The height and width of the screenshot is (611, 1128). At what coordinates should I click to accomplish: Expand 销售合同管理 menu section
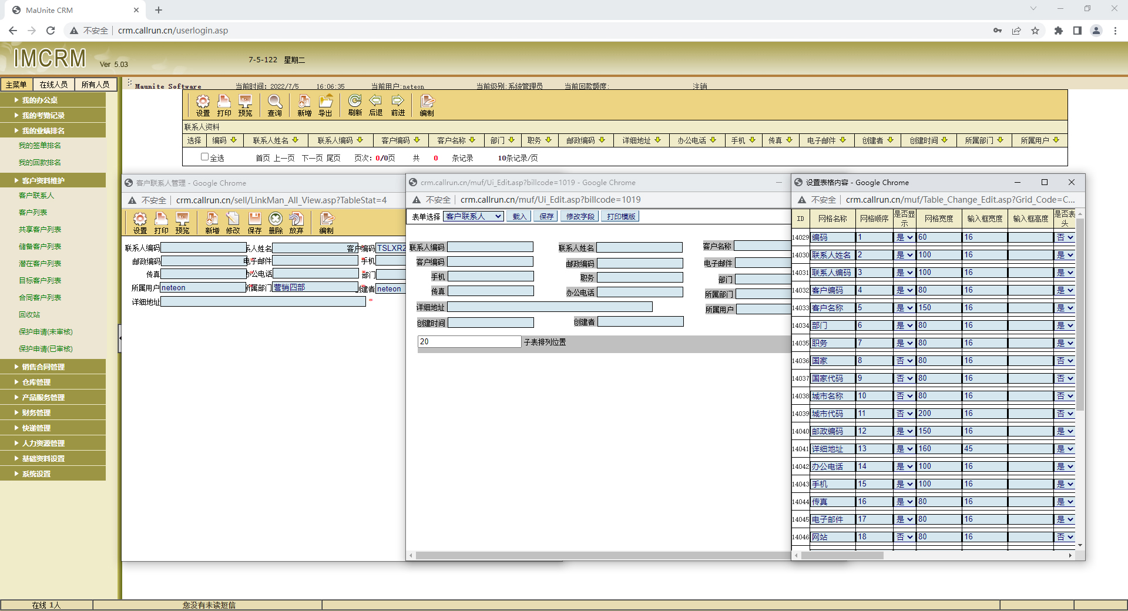click(x=53, y=367)
